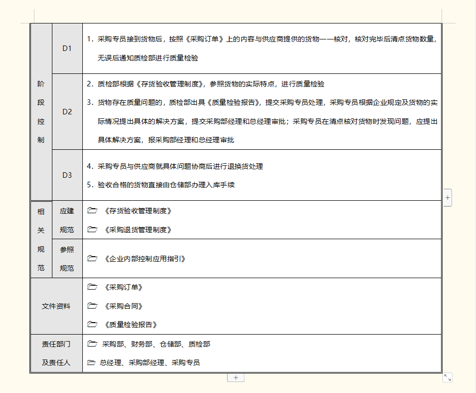Image resolution: width=476 pixels, height=393 pixels.
Task: Click the plus control in the right margin
Action: [448, 198]
